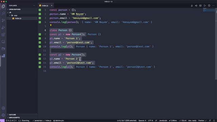The image size is (217, 122).
Task: Toggle Prettier formatter status item
Action: click(x=202, y=121)
